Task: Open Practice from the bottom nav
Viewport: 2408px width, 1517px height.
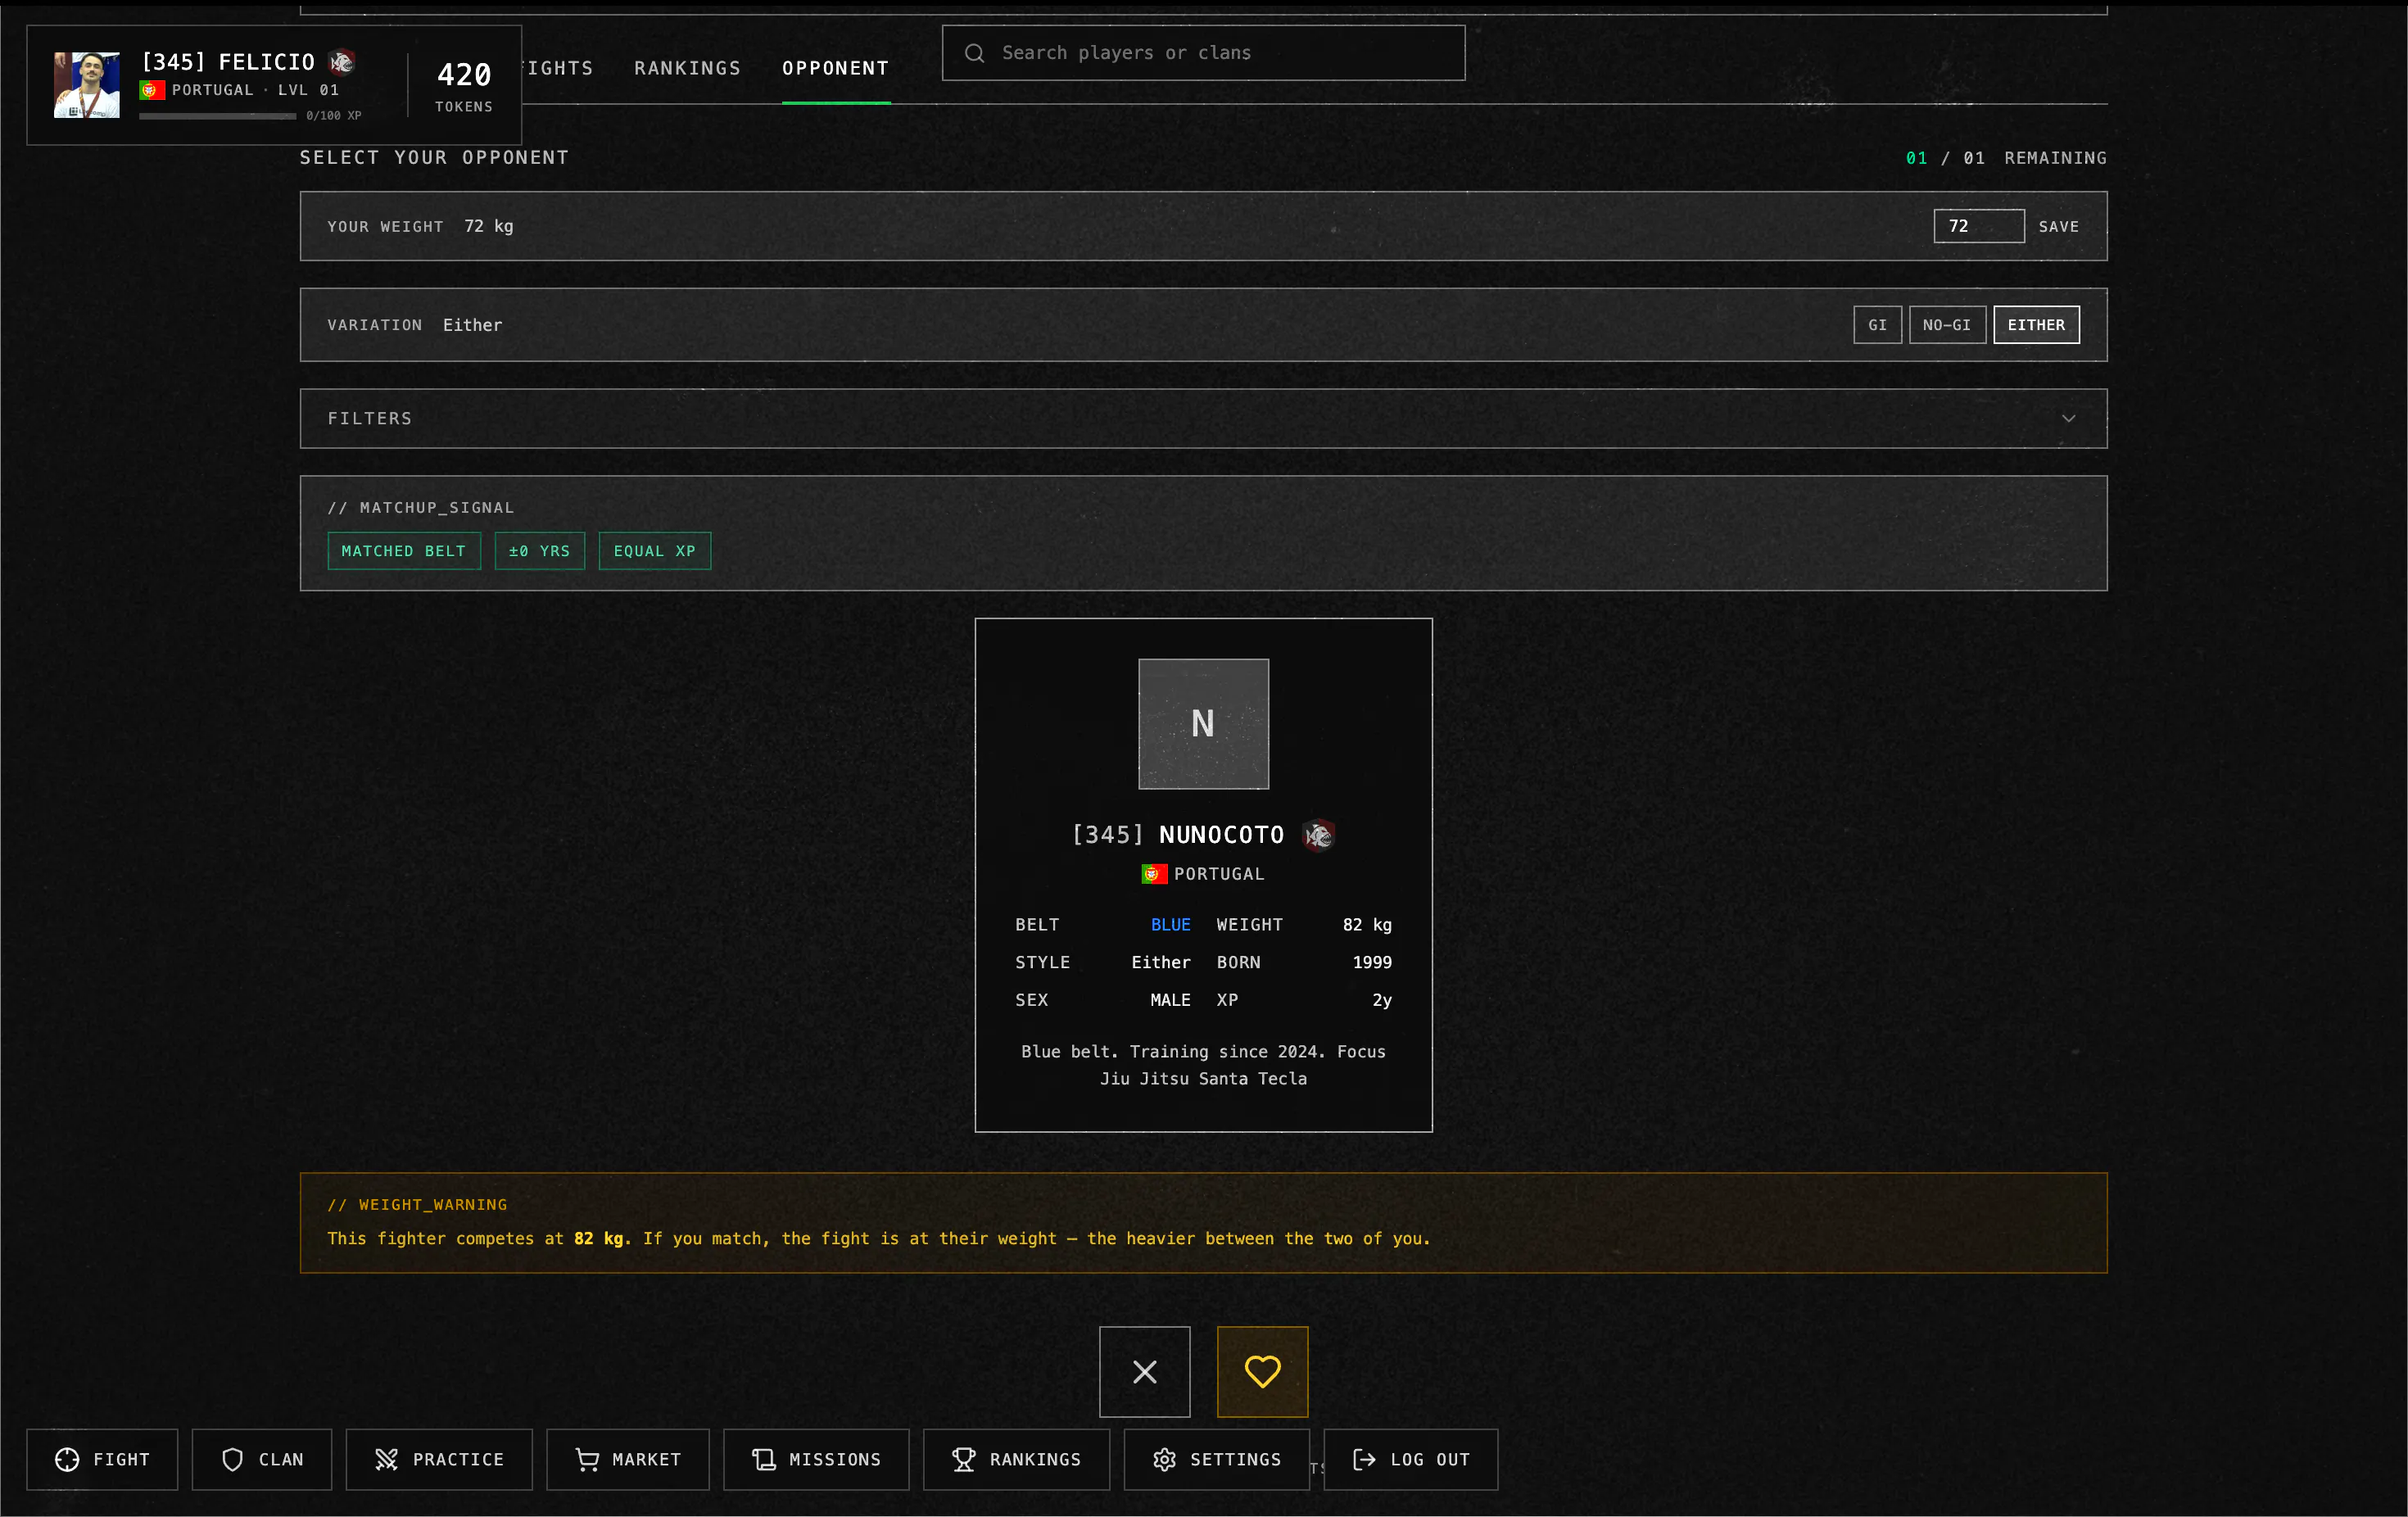Action: (439, 1459)
